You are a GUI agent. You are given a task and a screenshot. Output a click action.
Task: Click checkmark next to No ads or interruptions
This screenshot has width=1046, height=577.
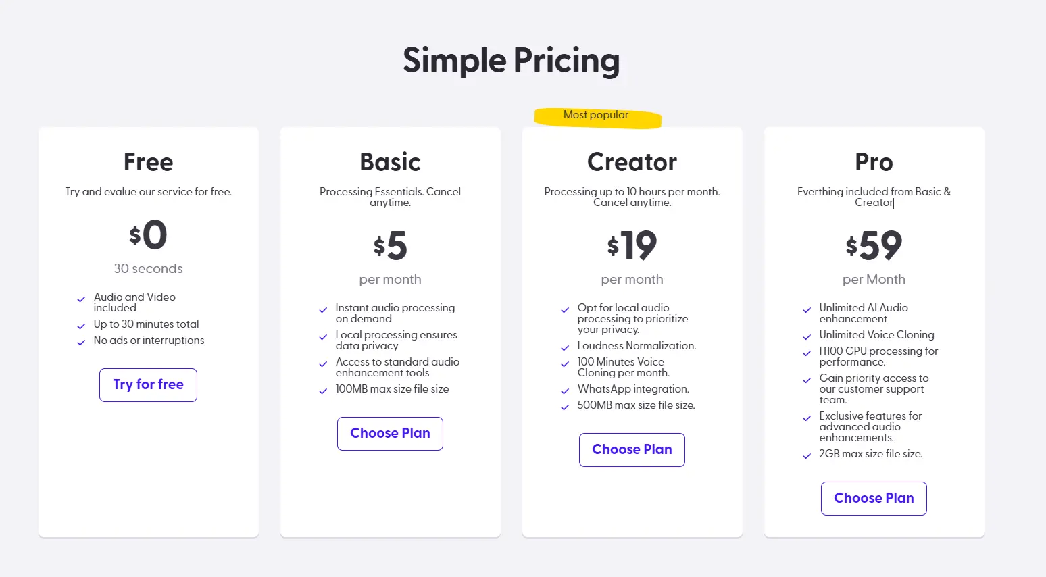point(81,343)
